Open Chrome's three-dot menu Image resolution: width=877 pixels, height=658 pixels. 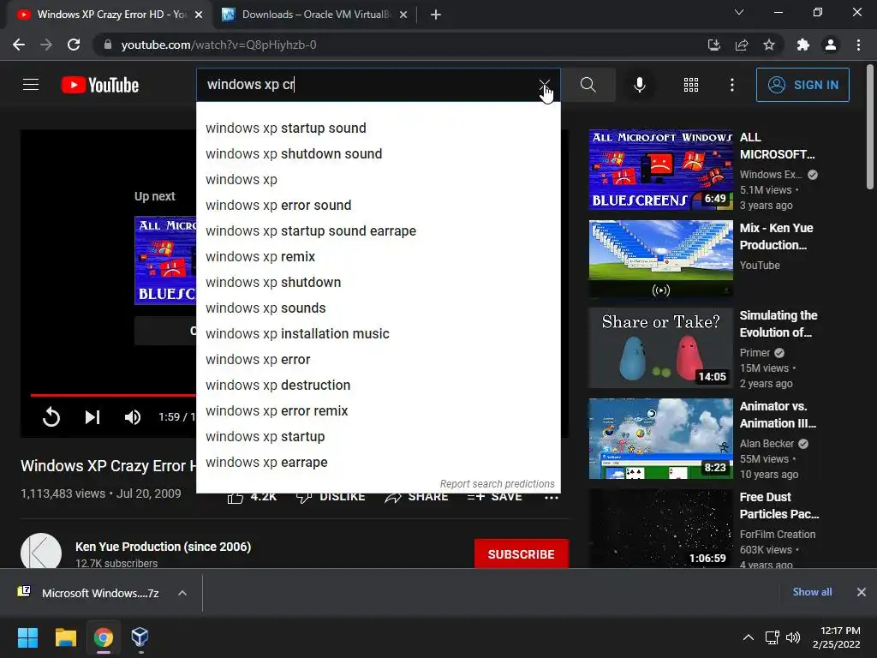pyautogui.click(x=858, y=45)
